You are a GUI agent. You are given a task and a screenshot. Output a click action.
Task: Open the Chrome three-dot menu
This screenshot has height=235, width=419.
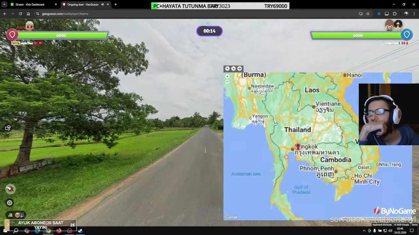click(414, 14)
